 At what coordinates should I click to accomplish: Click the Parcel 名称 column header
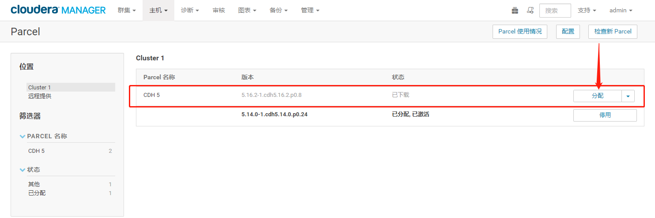[x=159, y=77]
